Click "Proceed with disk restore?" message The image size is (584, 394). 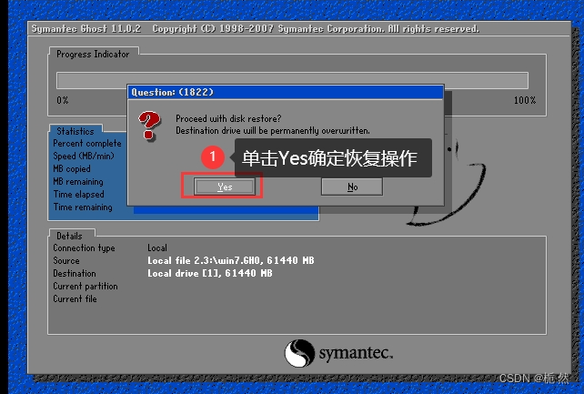click(228, 118)
